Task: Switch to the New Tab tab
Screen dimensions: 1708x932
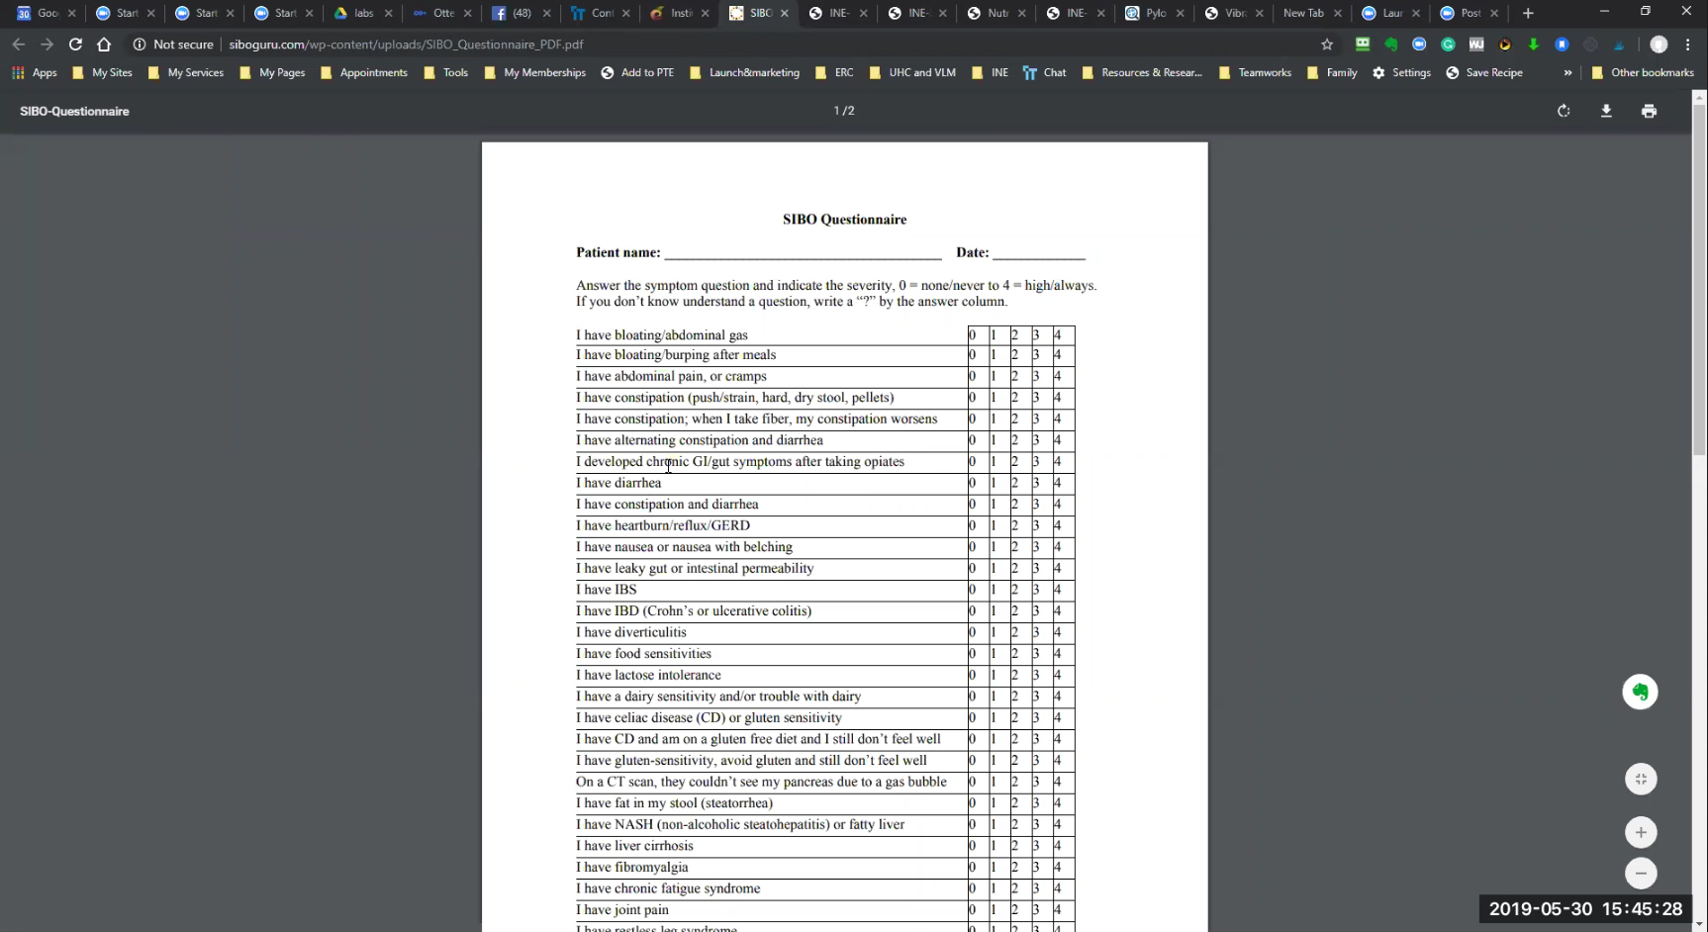Action: tap(1302, 13)
